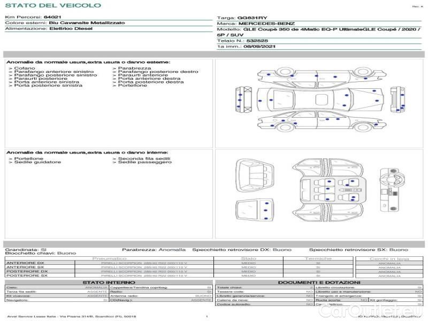This screenshot has height=321, width=428.
Task: Click the 'Codice autoradio:' row label
Action: (x=233, y=304)
